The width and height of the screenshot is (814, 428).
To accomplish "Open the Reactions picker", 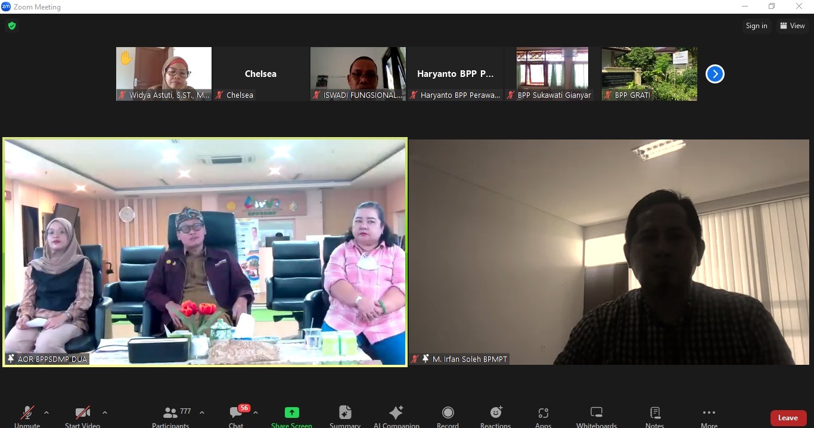I will pos(495,415).
